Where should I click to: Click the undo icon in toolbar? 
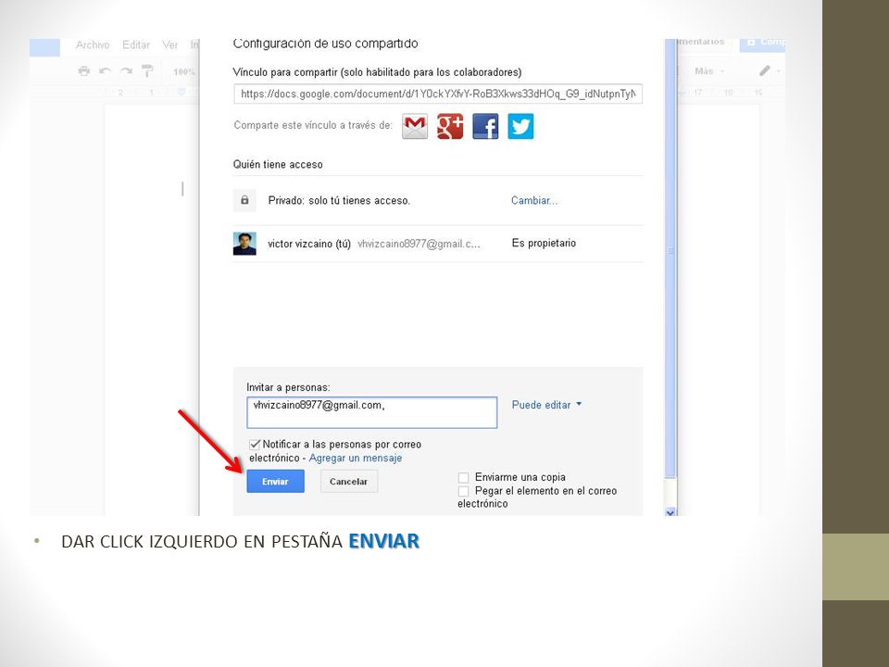pos(105,71)
